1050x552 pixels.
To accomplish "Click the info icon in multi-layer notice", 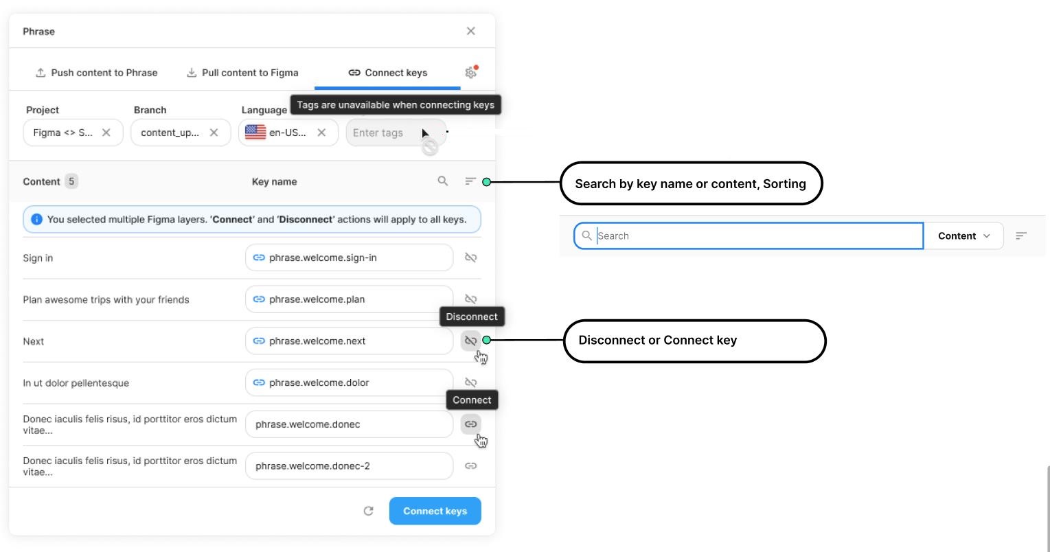I will (x=36, y=220).
